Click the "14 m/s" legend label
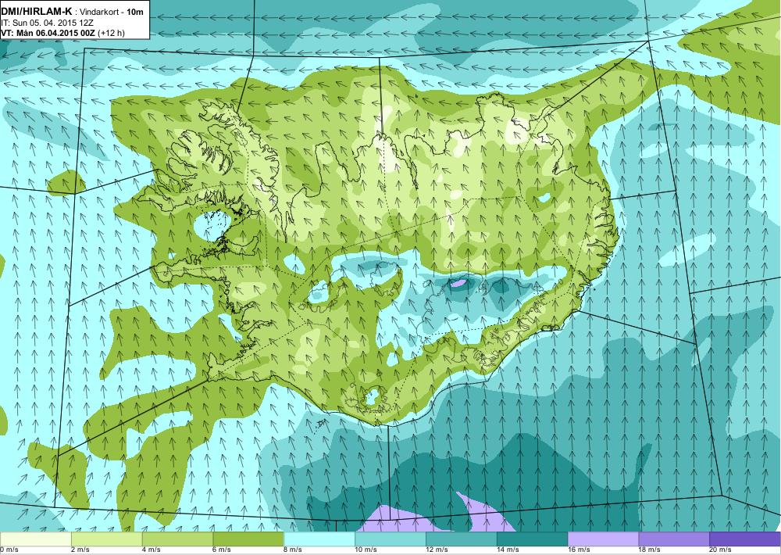This screenshot has height=555, width=781. click(508, 550)
